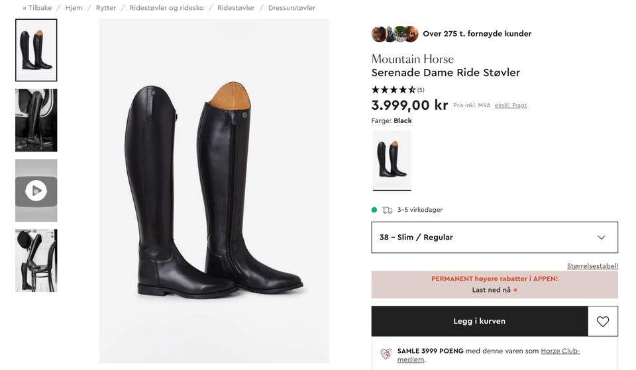This screenshot has height=370, width=636.
Task: Go to Dressurstøvler breadcrumb category
Action: coord(291,8)
